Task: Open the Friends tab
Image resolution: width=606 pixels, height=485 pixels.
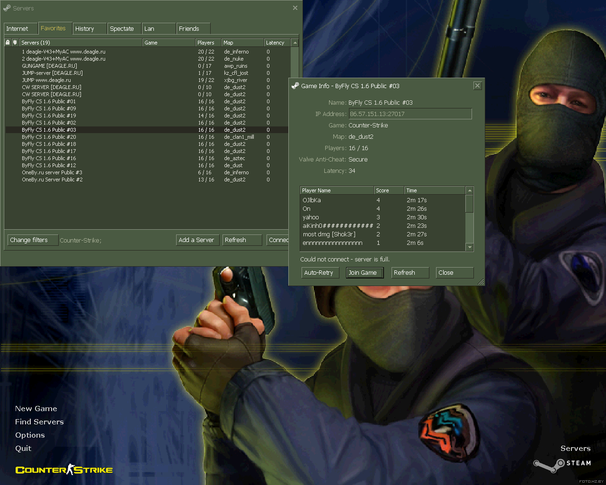Action: [x=194, y=29]
